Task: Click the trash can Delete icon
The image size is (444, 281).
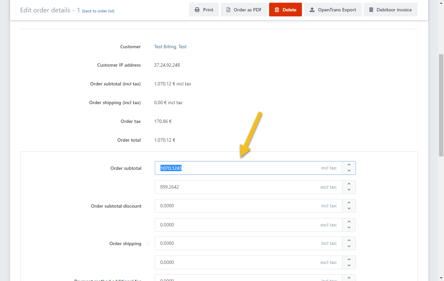Action: click(277, 10)
